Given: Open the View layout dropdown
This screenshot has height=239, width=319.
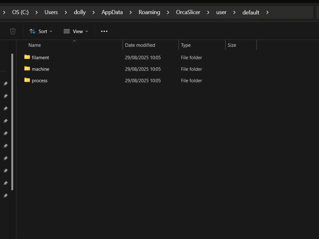Looking at the screenshot, I should point(76,31).
